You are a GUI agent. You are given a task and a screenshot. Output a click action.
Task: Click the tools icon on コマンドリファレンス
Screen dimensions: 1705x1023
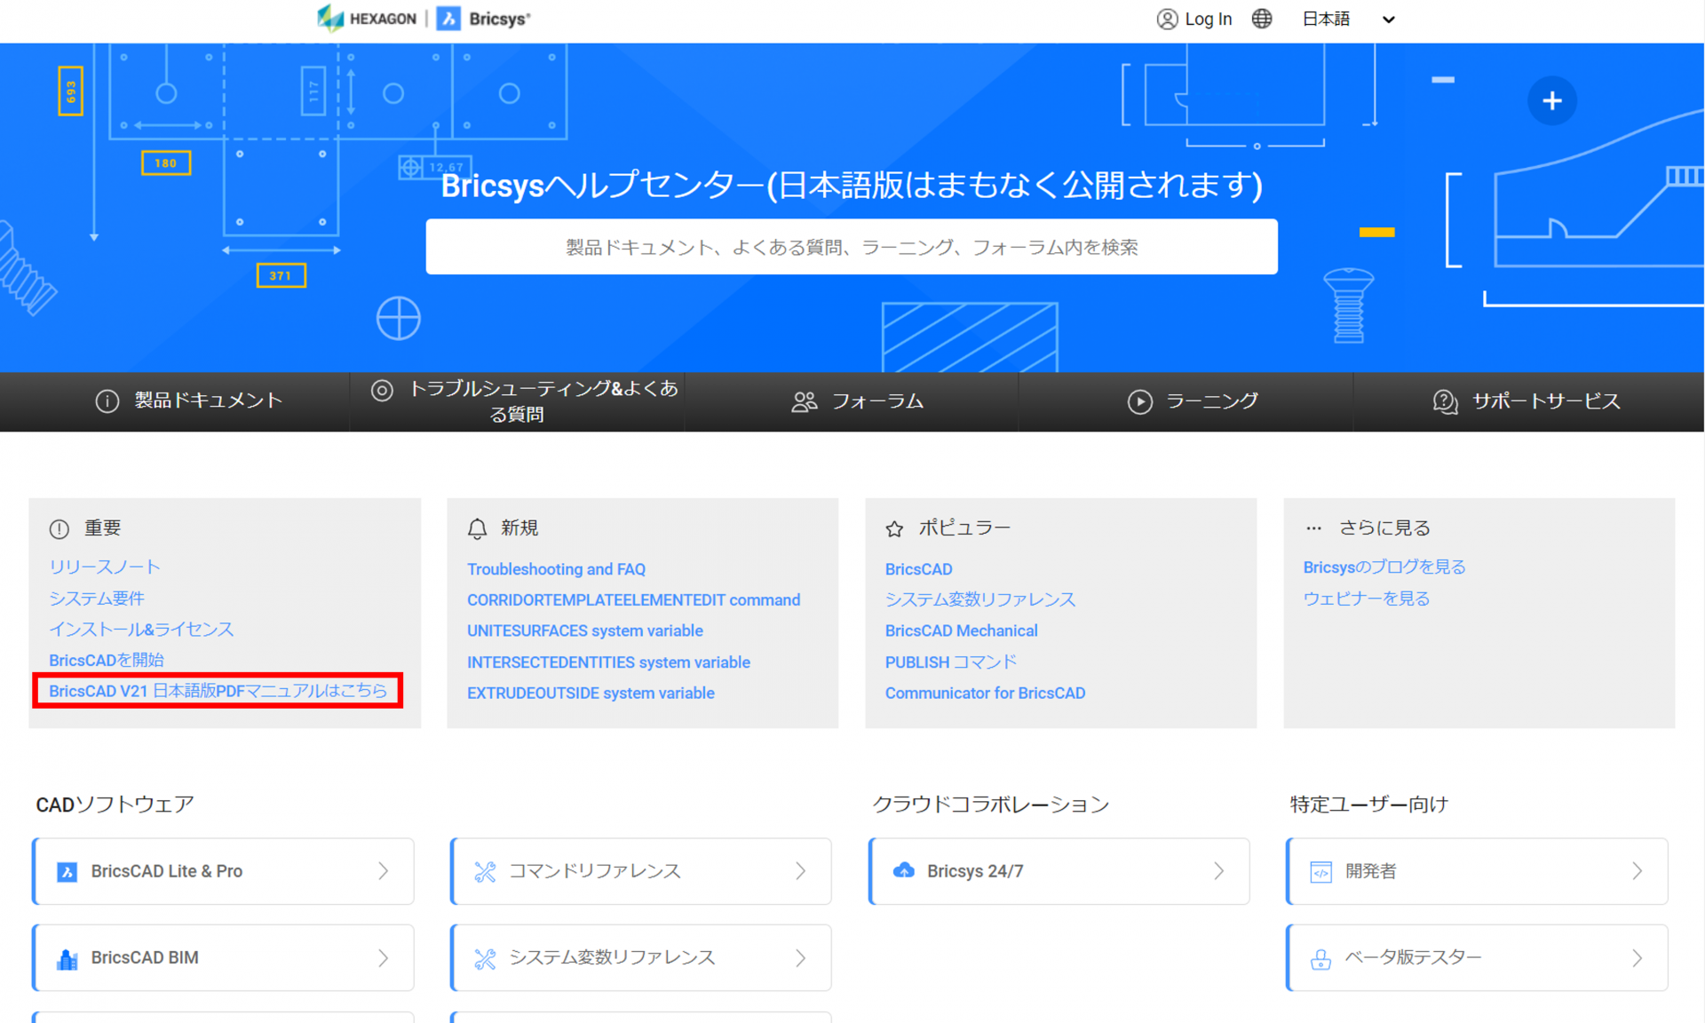click(485, 872)
